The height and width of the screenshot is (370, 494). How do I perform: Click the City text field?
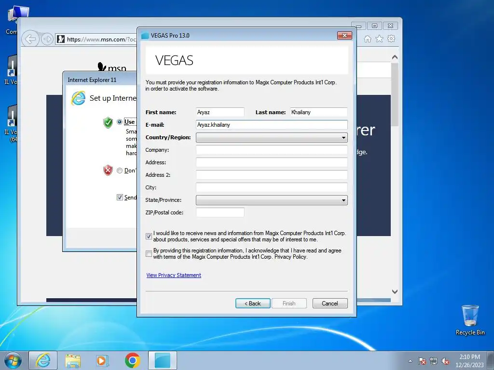pyautogui.click(x=272, y=187)
